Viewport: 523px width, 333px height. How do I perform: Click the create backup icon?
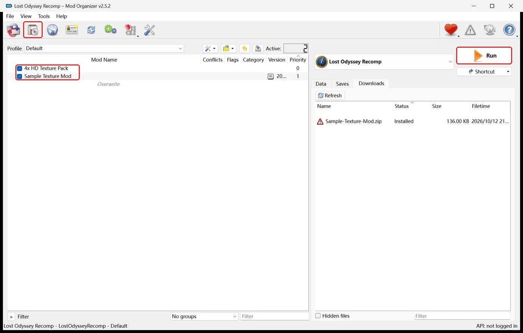point(258,49)
